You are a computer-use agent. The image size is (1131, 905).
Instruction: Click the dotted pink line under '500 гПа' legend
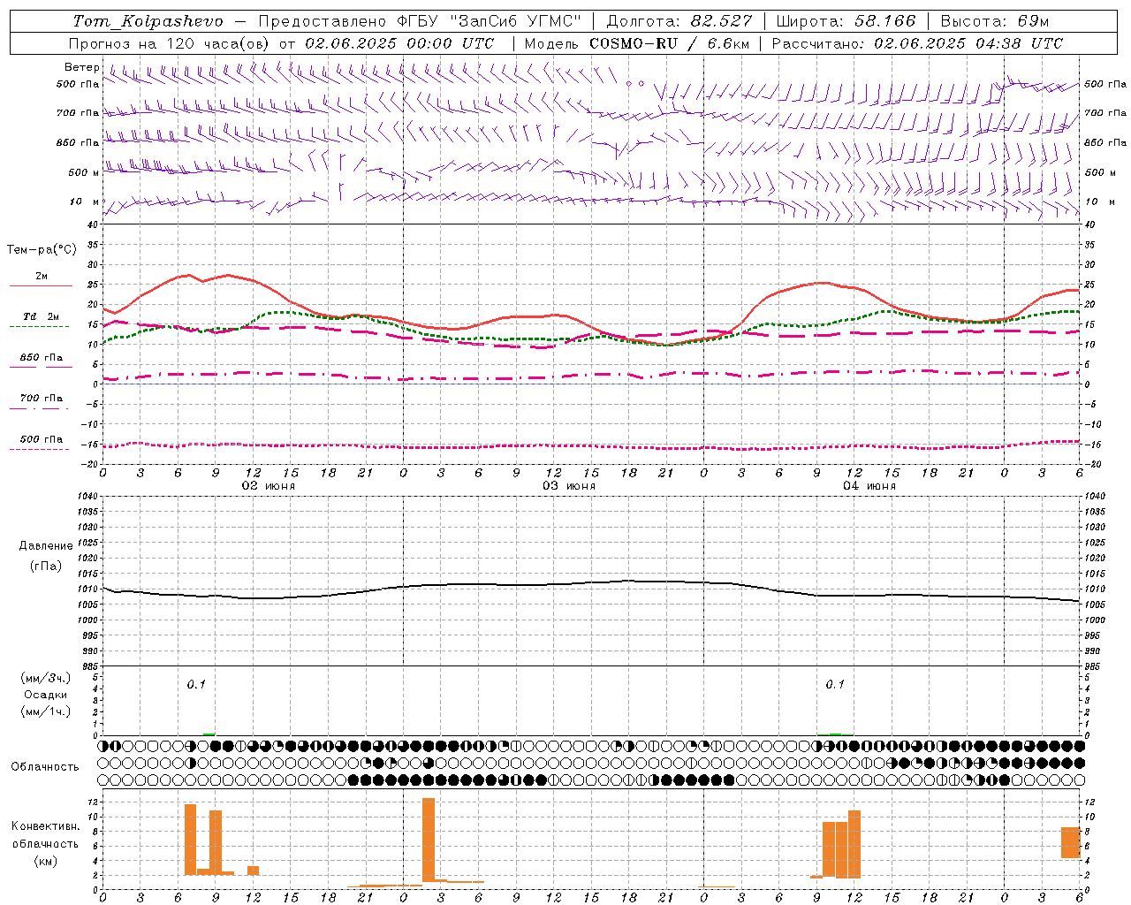click(x=39, y=449)
